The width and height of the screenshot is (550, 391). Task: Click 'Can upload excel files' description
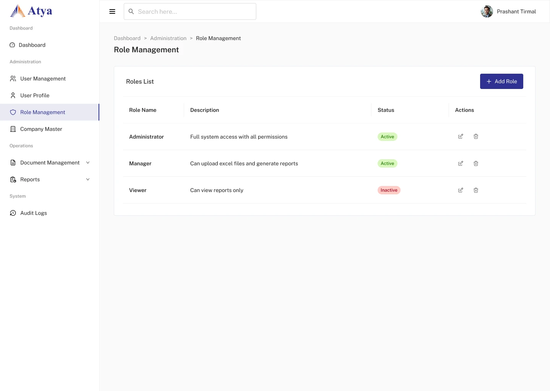point(244,163)
